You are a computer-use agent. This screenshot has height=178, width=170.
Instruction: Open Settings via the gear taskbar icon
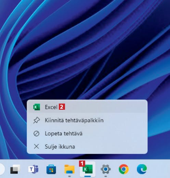click(x=106, y=169)
